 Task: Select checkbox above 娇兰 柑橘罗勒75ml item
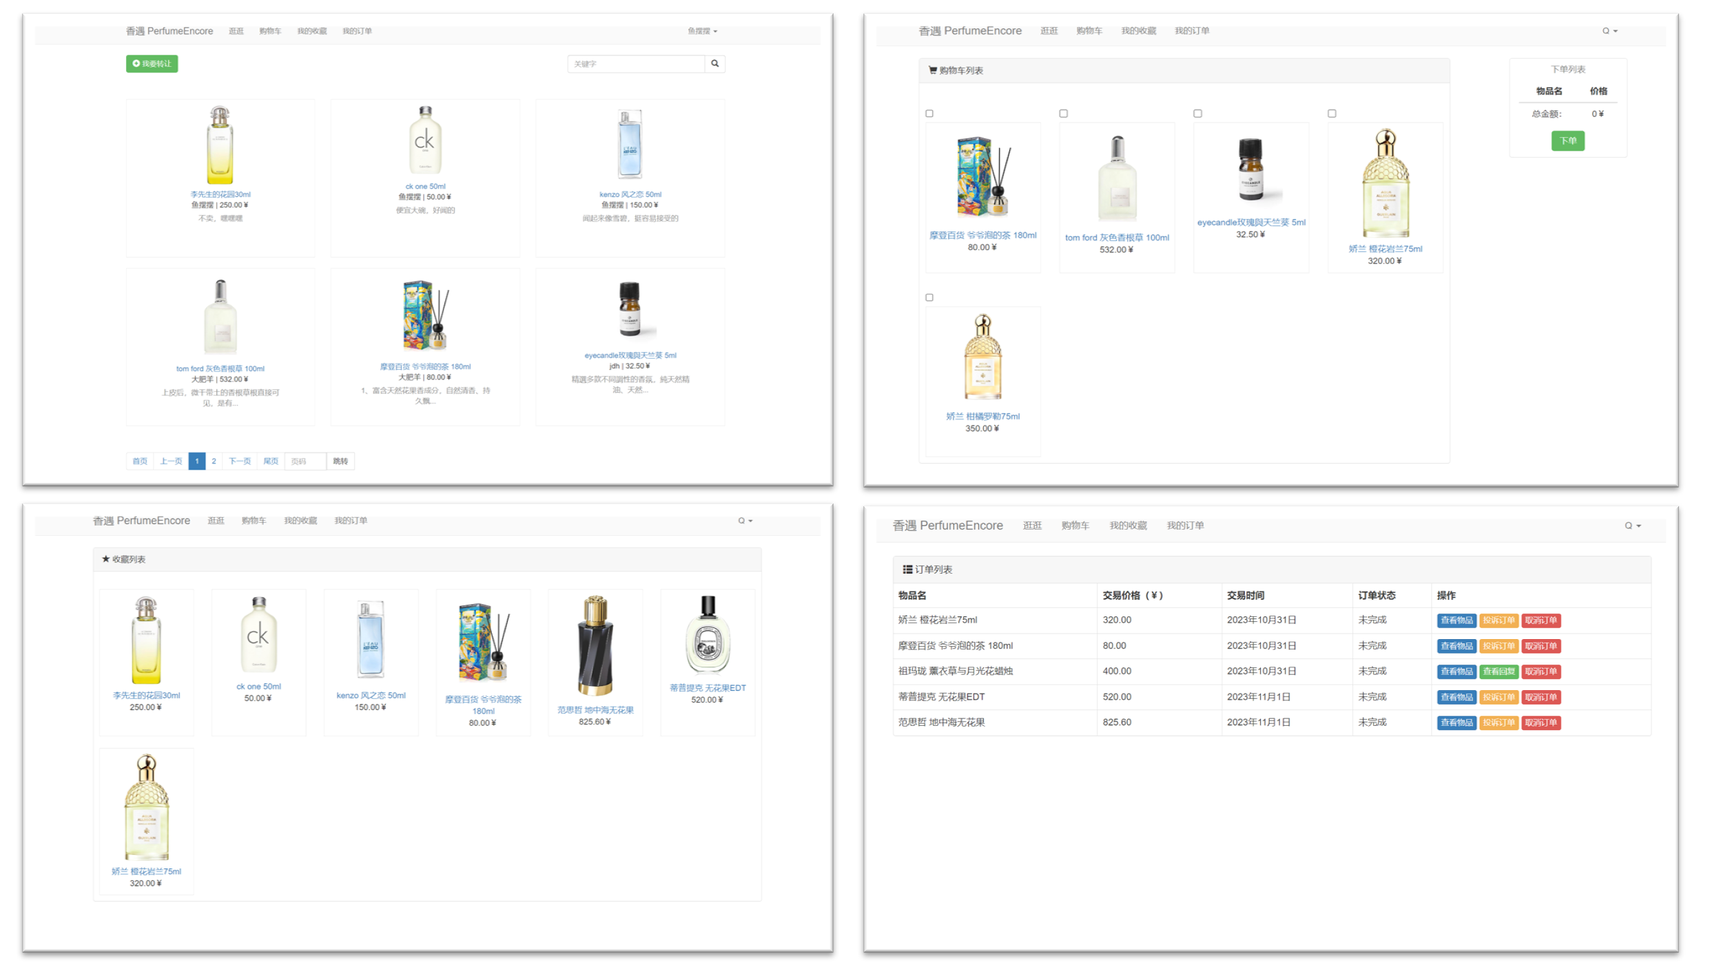click(x=929, y=298)
